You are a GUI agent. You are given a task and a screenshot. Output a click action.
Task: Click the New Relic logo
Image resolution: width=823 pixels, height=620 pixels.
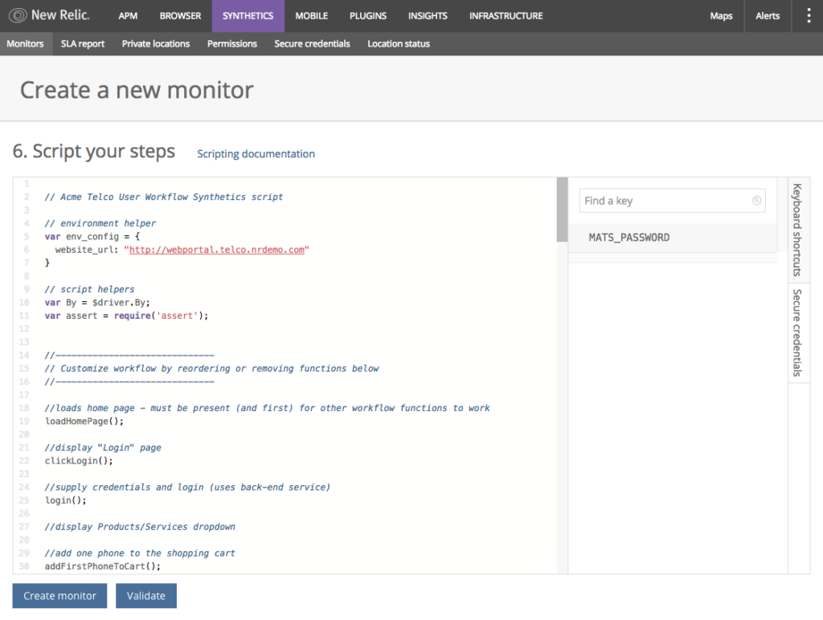tap(49, 16)
